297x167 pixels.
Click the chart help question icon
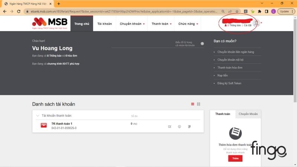202,43
